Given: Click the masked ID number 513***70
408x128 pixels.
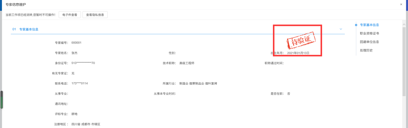Looking at the screenshot, I should point(83,63).
